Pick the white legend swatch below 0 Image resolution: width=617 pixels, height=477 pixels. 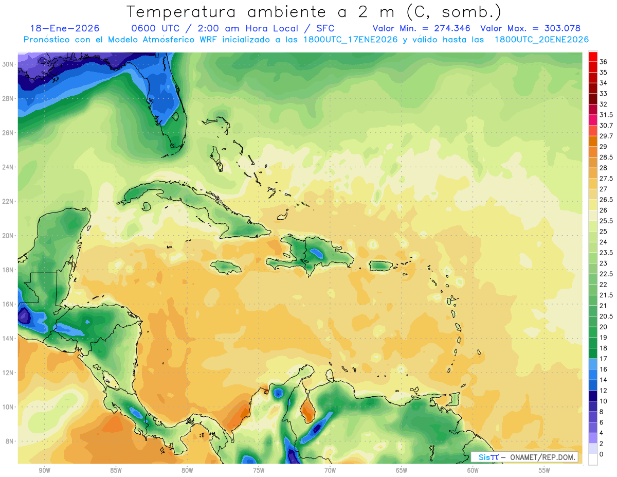click(x=593, y=460)
